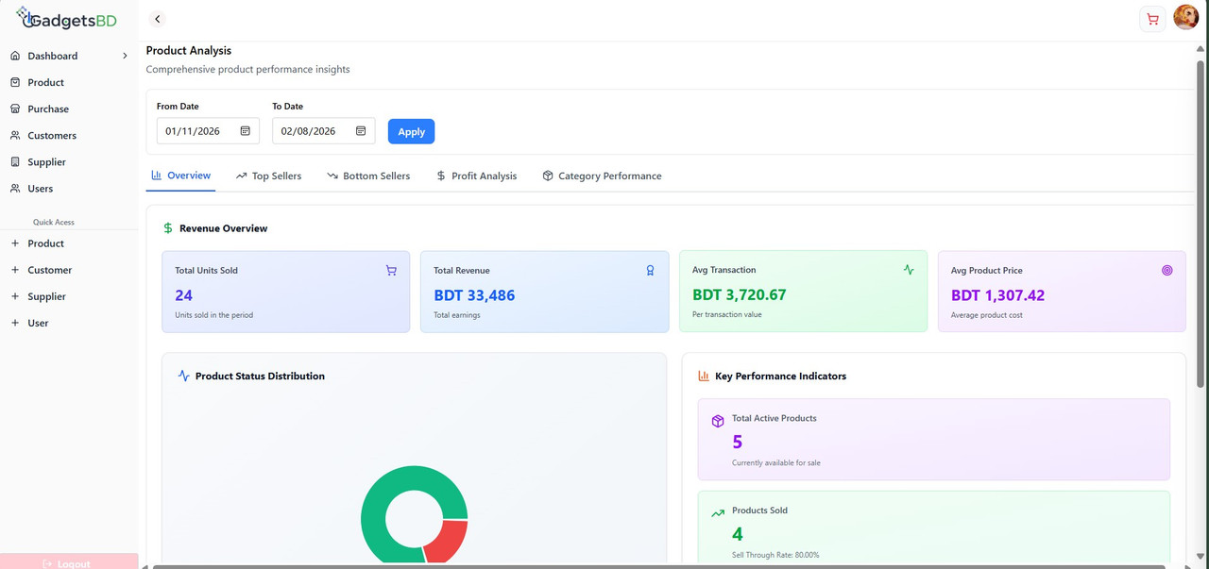Screen dimensions: 1209x569
Task: Switch to the Top Sellers tab
Action: point(269,176)
